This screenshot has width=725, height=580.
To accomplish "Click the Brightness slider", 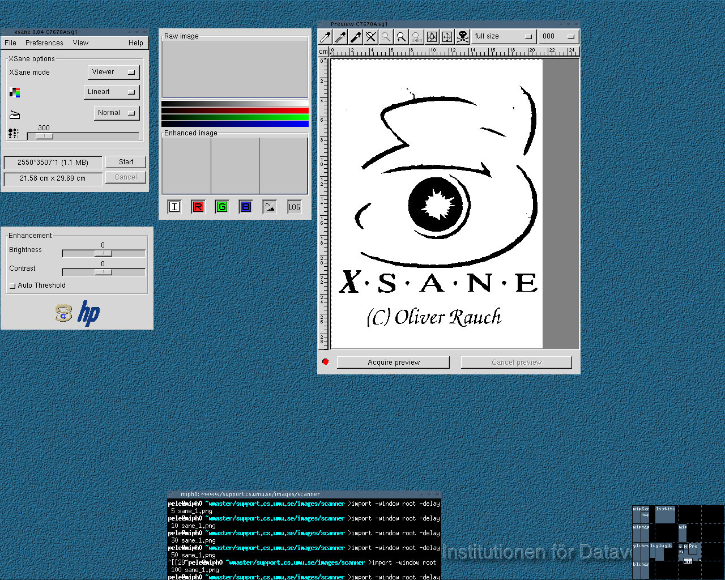I will [104, 253].
